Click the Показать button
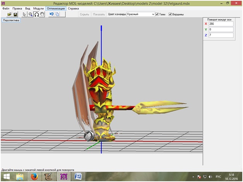Image resolution: width=243 pixels, height=182 pixels. click(99, 14)
